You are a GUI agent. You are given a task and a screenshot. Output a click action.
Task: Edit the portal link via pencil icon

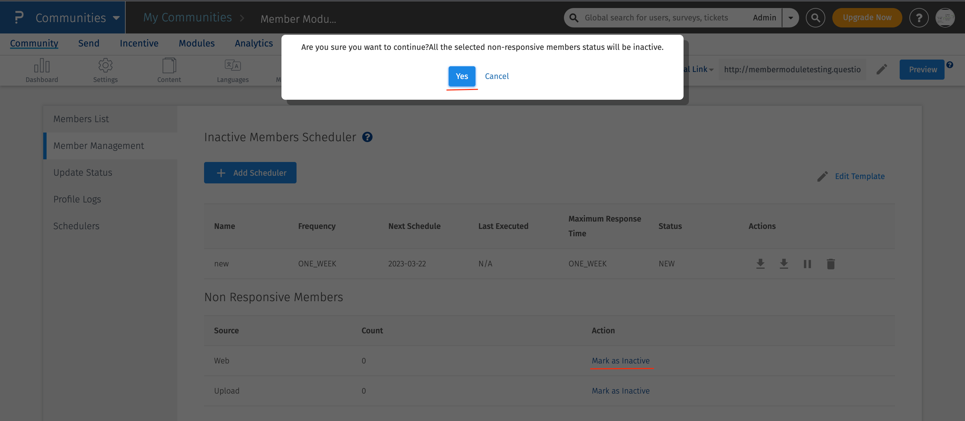point(882,69)
